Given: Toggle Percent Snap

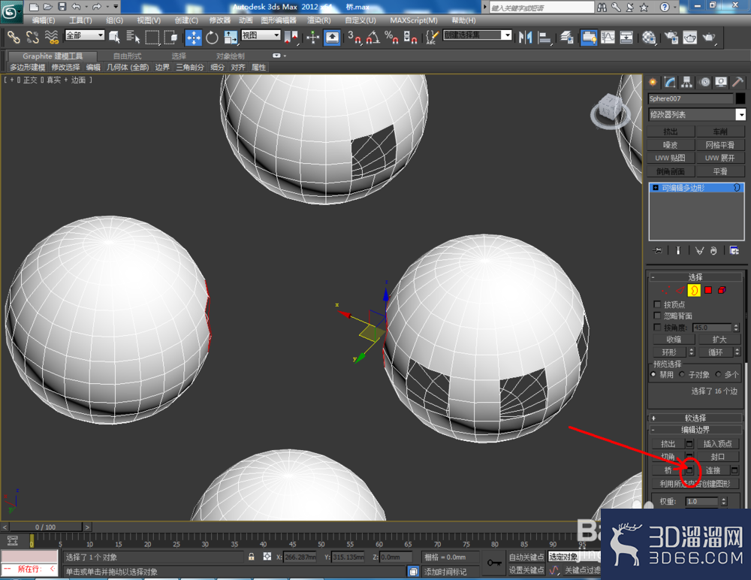Looking at the screenshot, I should (391, 37).
